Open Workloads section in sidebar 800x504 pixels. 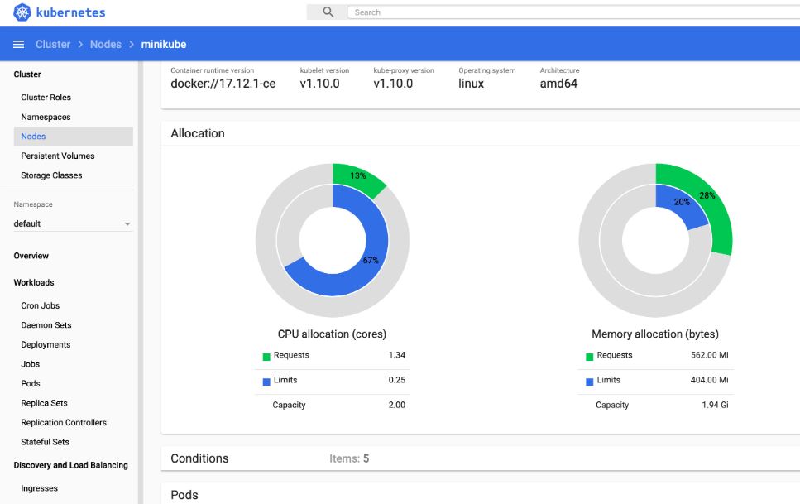coord(34,282)
